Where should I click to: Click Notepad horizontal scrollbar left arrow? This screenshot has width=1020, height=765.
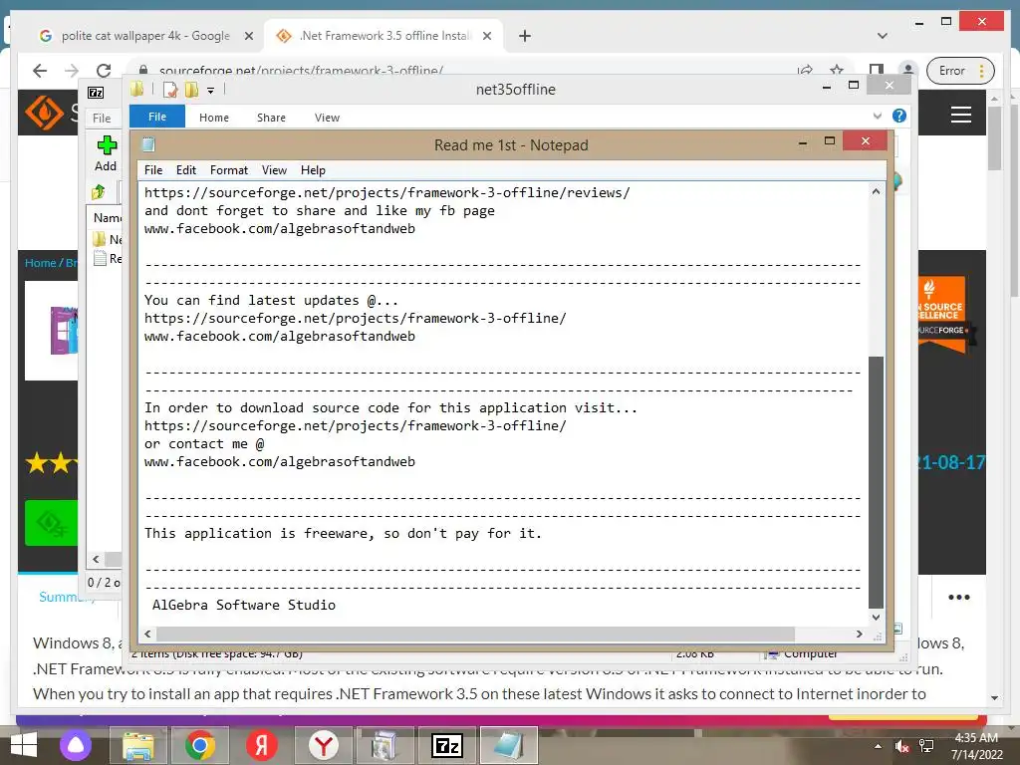coord(147,634)
